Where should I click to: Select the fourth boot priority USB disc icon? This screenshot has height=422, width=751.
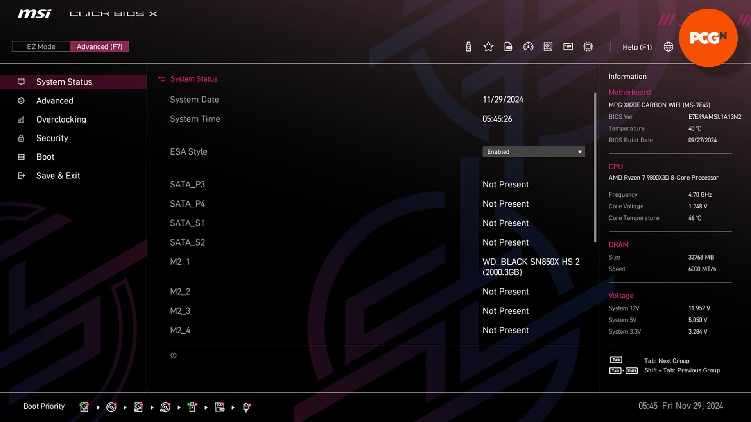pos(165,407)
